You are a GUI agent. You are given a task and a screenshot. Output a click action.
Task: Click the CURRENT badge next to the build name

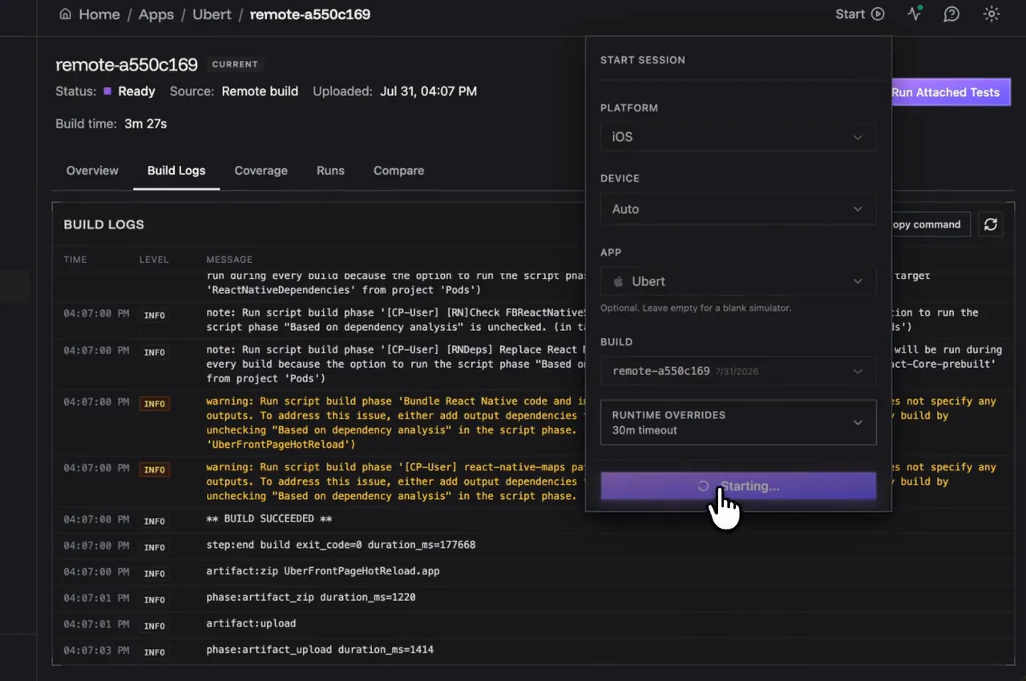[236, 64]
